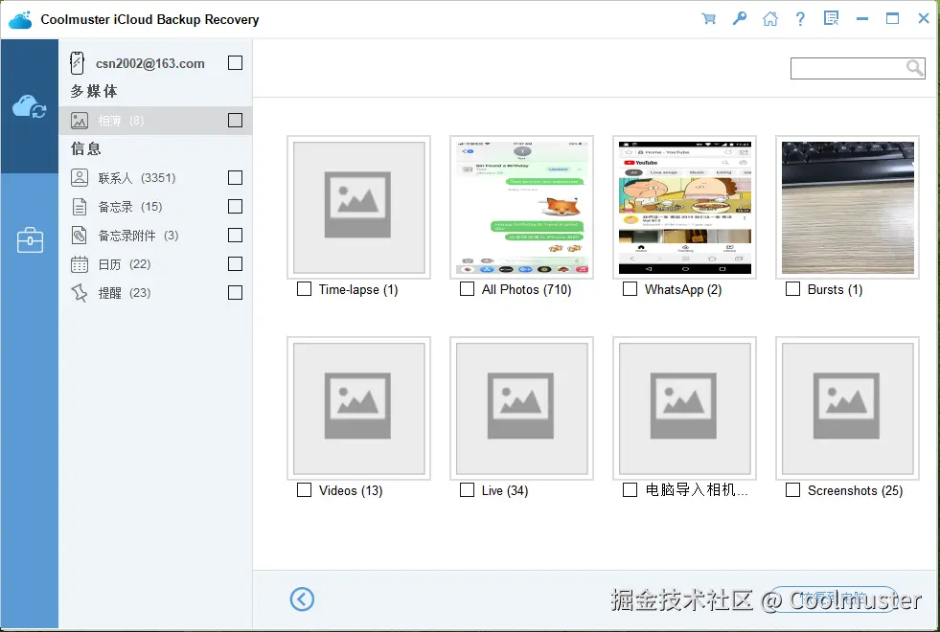
Task: Click the back arrow at bottom left
Action: (302, 598)
